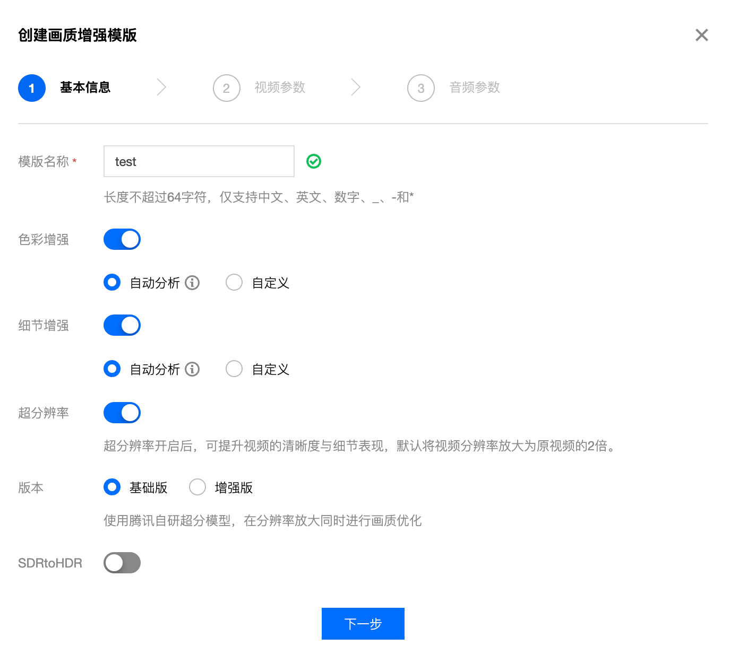Go to the 视频参数 step
The image size is (730, 646).
click(x=280, y=88)
